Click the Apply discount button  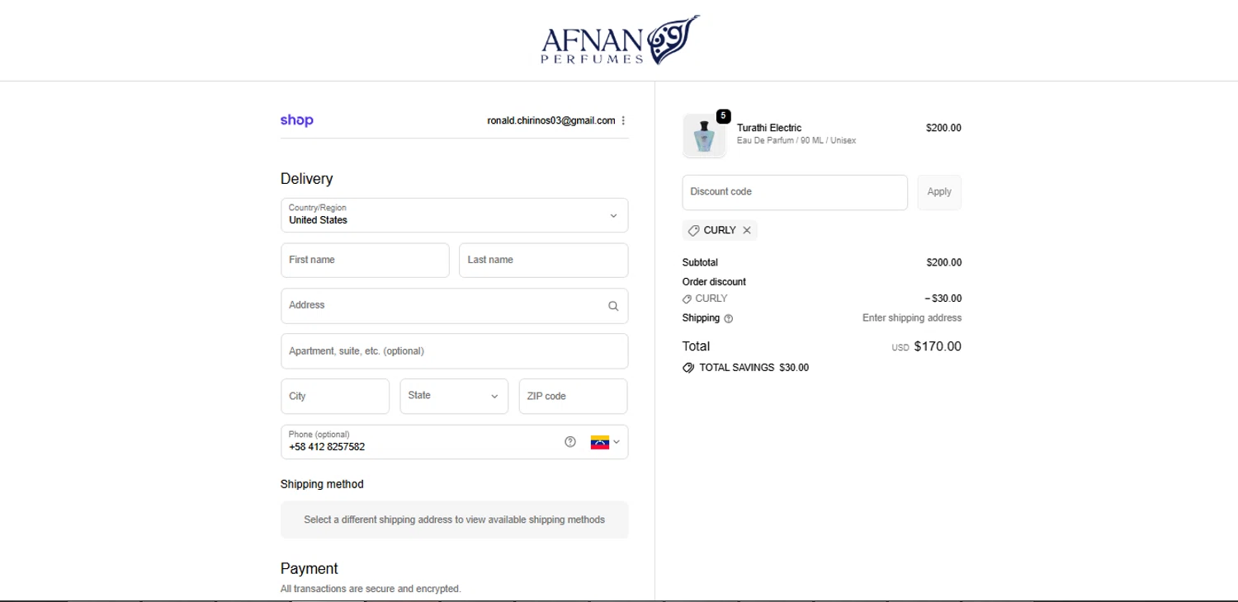939,192
